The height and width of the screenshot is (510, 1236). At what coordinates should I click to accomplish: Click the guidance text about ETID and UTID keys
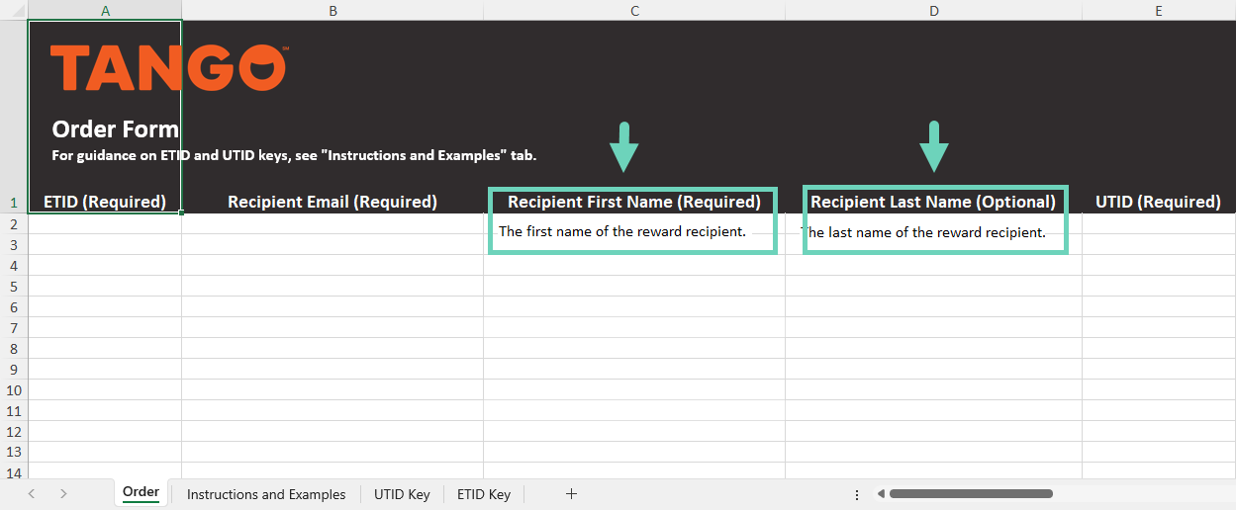(294, 156)
